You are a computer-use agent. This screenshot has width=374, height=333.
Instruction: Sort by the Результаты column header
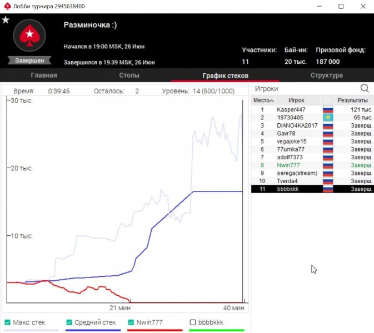pos(352,100)
